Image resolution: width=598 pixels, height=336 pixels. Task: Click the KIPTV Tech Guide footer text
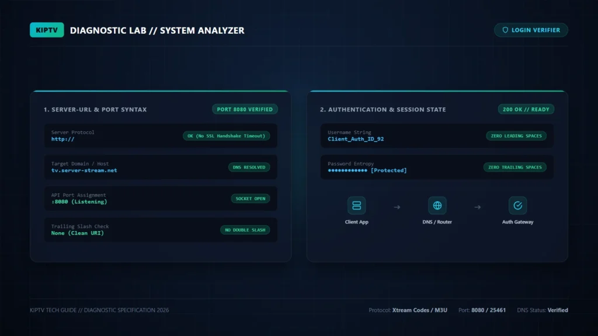coord(99,310)
